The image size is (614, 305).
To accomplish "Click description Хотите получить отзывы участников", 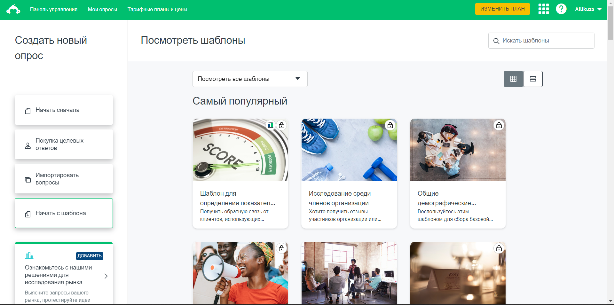I will 345,215.
